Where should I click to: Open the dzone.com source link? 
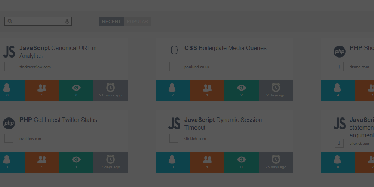coord(359,67)
